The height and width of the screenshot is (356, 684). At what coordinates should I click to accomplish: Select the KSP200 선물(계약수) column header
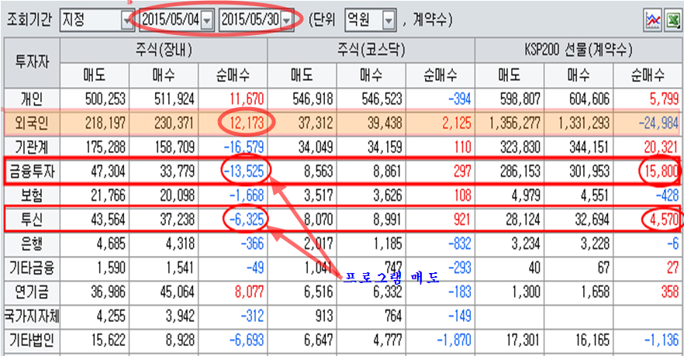pos(579,51)
